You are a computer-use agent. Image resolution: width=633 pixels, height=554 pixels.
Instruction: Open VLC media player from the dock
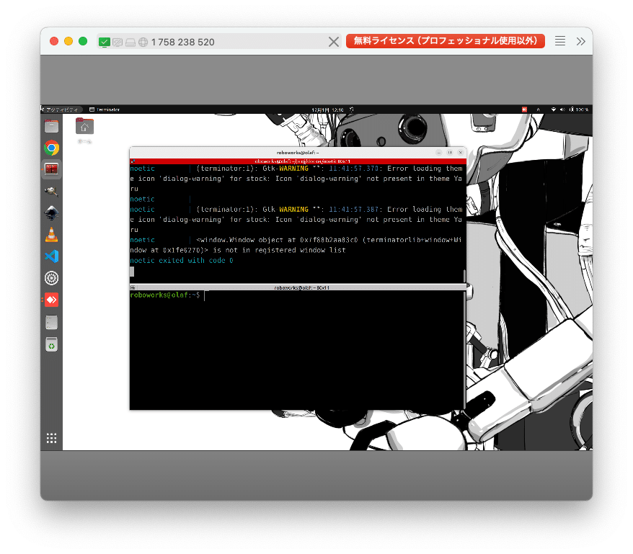point(51,234)
